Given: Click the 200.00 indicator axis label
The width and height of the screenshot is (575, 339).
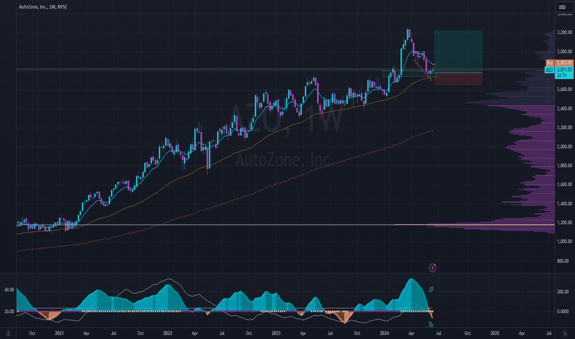Looking at the screenshot, I should (x=563, y=292).
